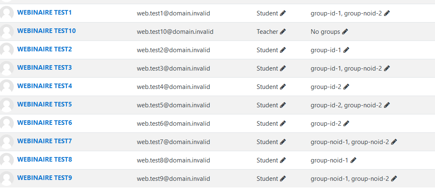Edit groups pencil for WEBINAIRE TEST4
This screenshot has width=435, height=190.
pos(346,87)
